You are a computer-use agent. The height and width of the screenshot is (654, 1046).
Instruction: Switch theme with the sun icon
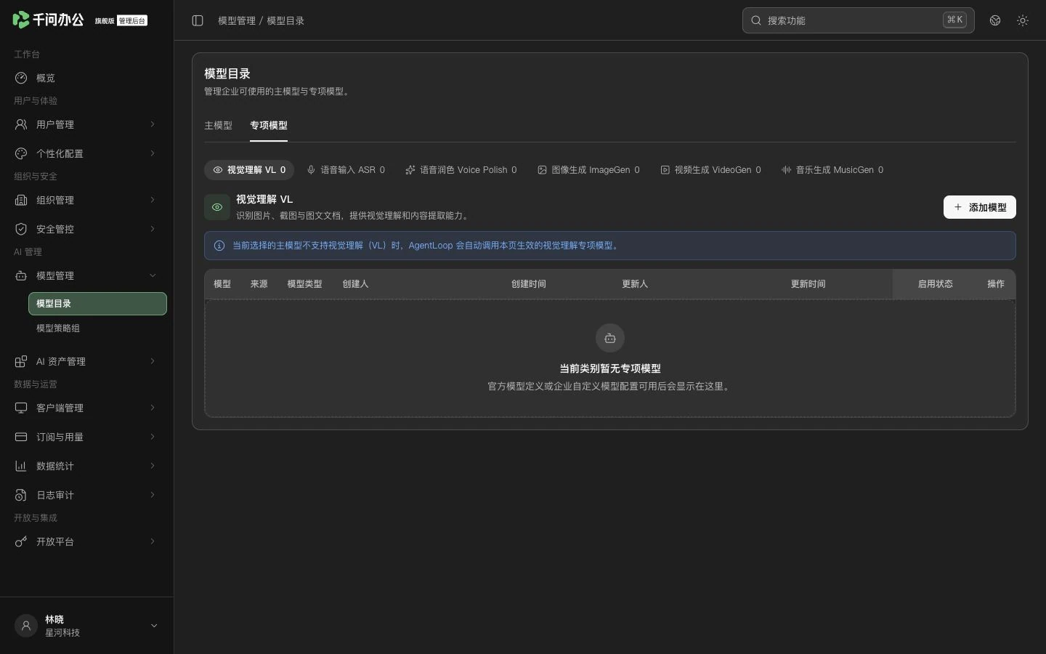1023,20
